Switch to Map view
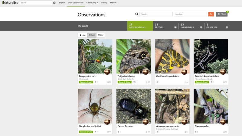 [x=82, y=35]
